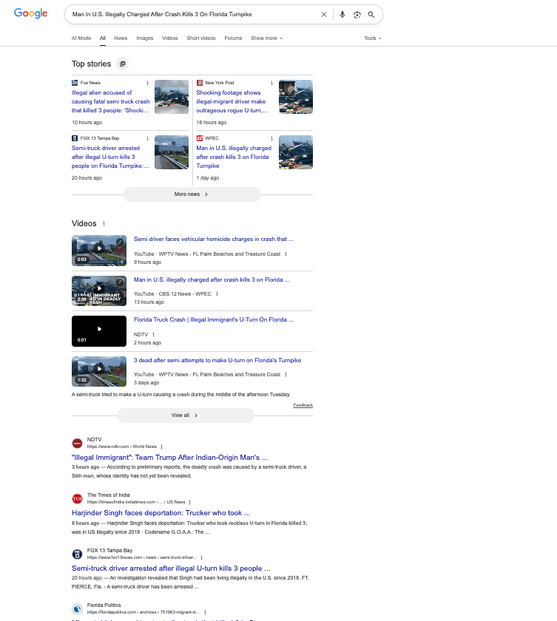
Task: Open Fox News 'Illegal alien accused' story
Action: tap(110, 101)
